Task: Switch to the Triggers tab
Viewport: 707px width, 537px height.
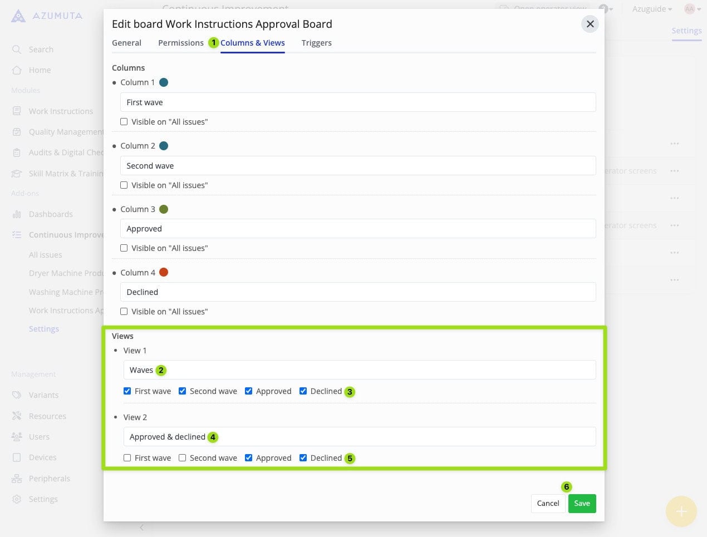Action: pyautogui.click(x=316, y=43)
